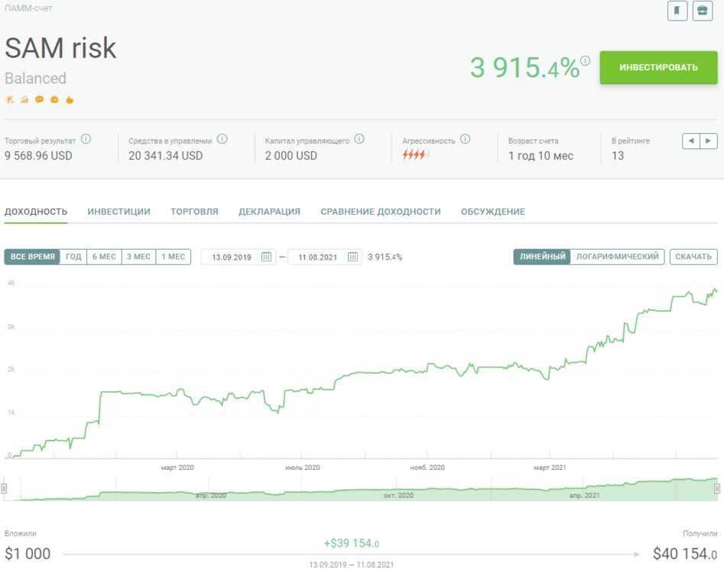Click the 20 341.34 USD managed funds value
724x573 pixels.
click(x=166, y=156)
